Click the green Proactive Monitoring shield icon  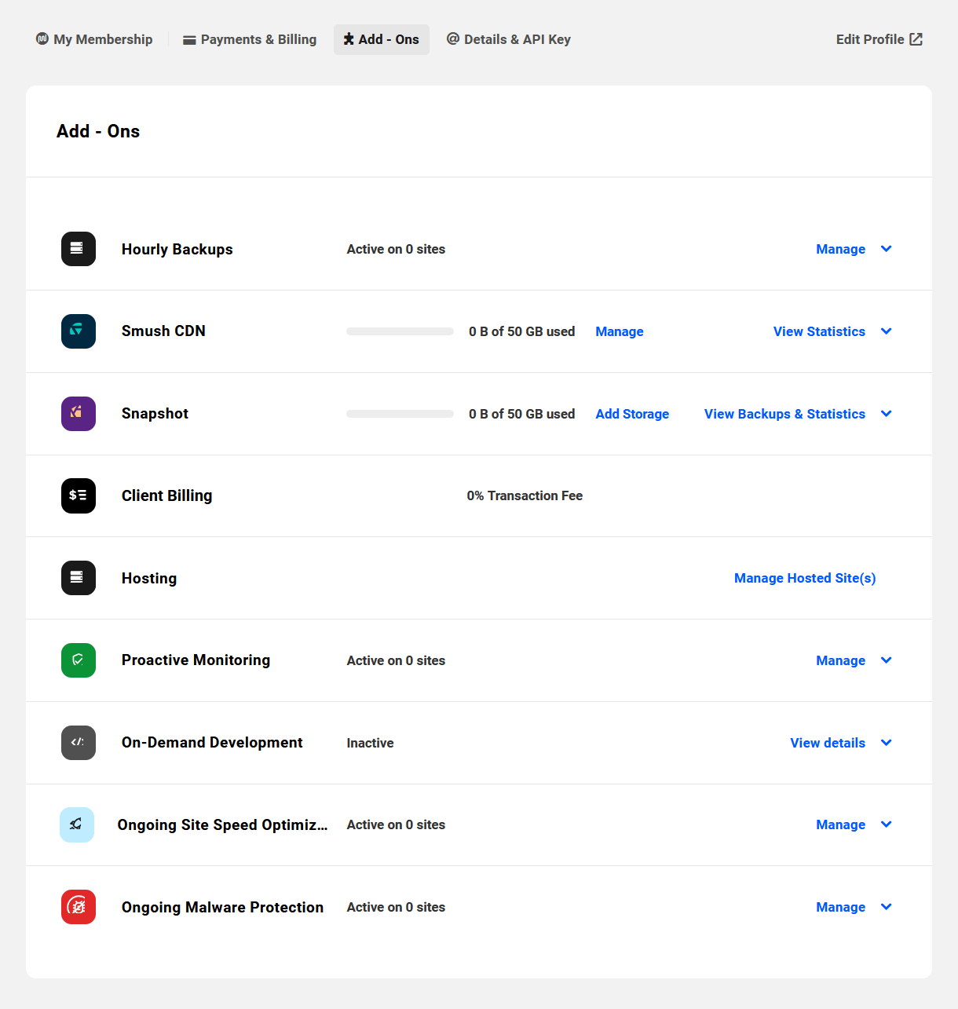click(79, 660)
